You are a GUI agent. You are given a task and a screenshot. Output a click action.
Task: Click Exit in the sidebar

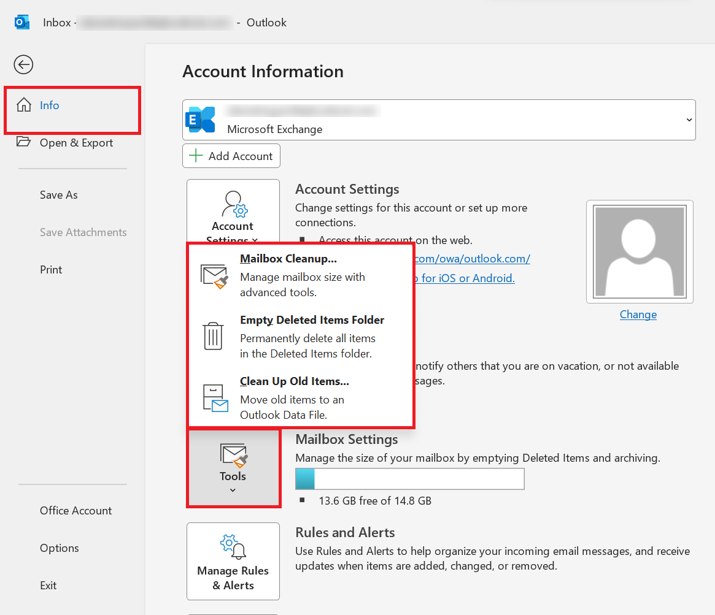[x=48, y=586]
